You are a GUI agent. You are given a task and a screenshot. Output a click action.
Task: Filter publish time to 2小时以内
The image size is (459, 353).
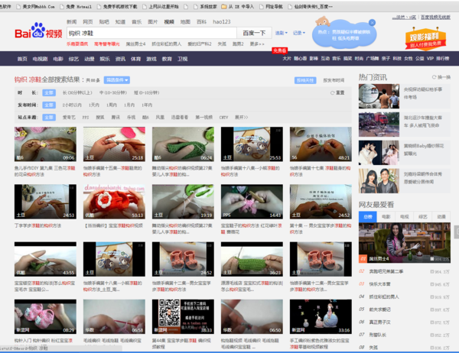click(x=72, y=105)
